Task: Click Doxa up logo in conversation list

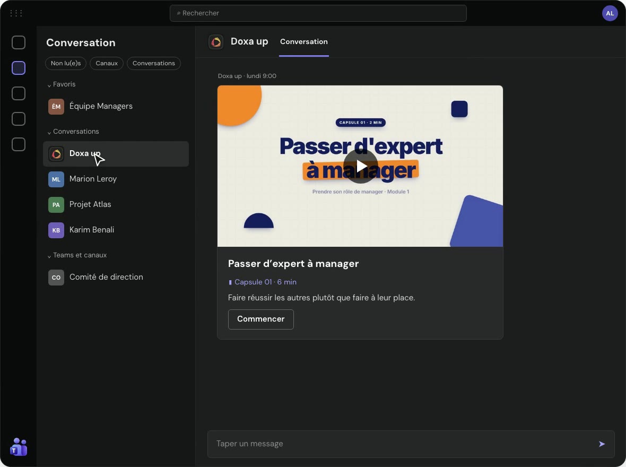Action: pos(56,154)
